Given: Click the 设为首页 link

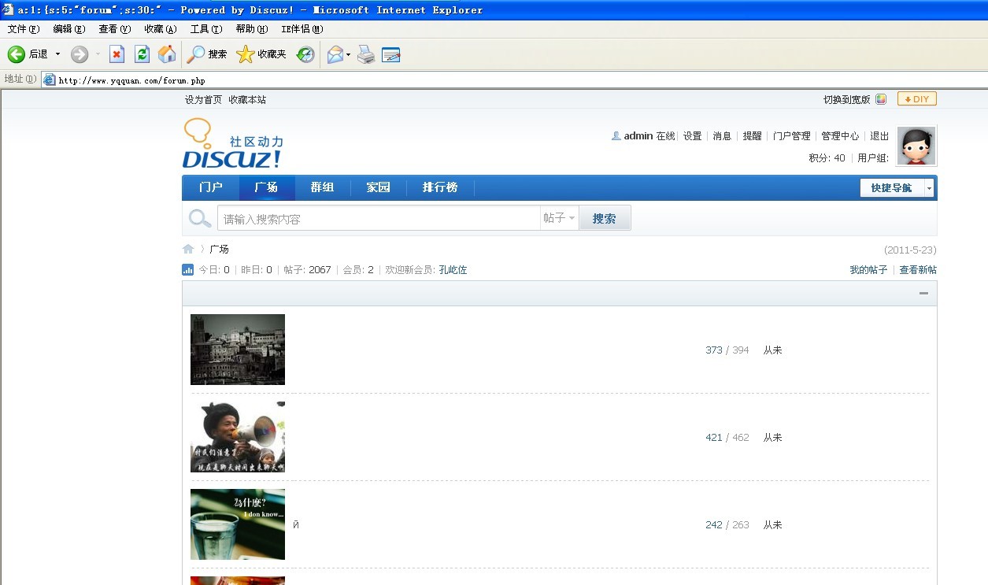Looking at the screenshot, I should pyautogui.click(x=203, y=100).
